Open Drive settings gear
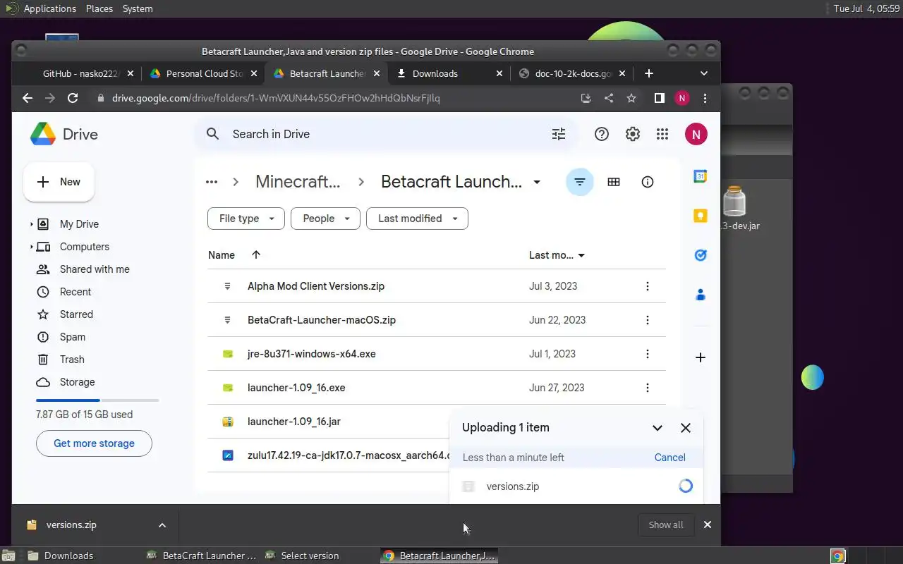 point(633,134)
